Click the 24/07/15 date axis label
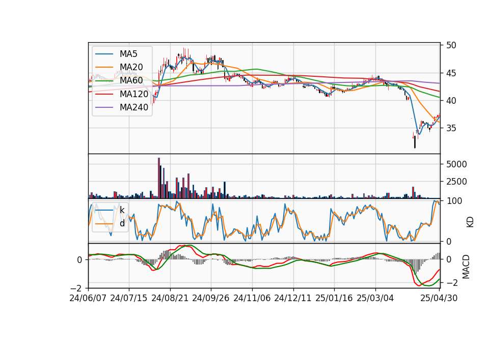489x351 pixels. click(129, 298)
